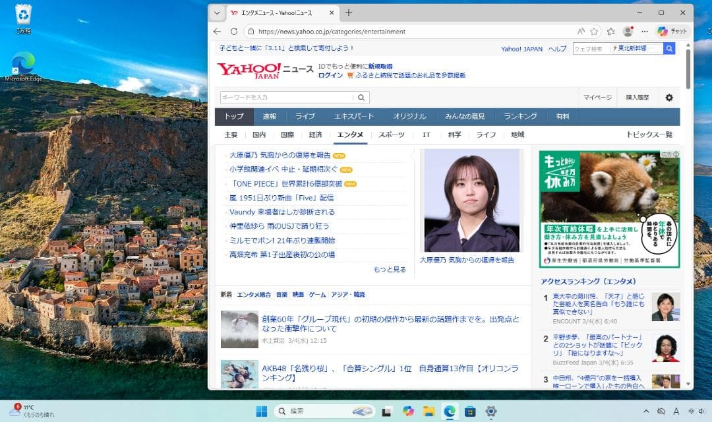Screen dimensions: 712x422
Task: Click the グループ現代 article thumbnail
Action: (x=239, y=329)
